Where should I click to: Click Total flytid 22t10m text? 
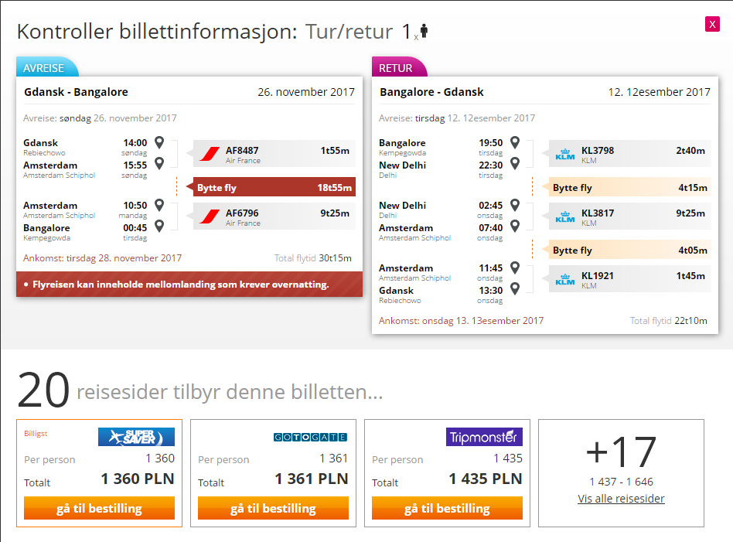tap(669, 321)
